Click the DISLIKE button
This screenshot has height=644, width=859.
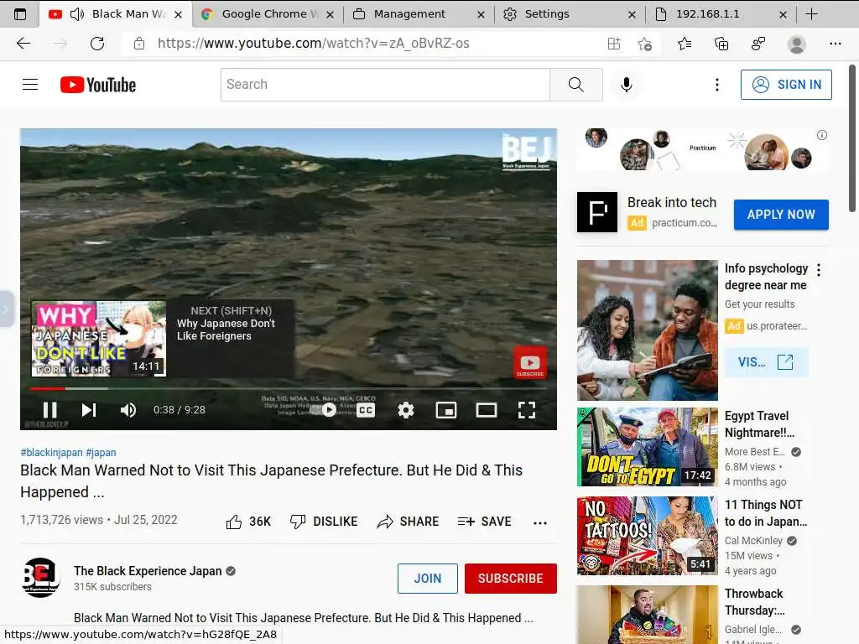coord(324,522)
